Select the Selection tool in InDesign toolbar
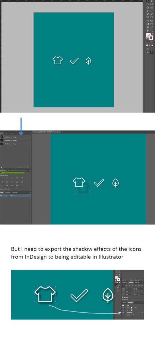The height and width of the screenshot is (339, 155). [148, 1]
